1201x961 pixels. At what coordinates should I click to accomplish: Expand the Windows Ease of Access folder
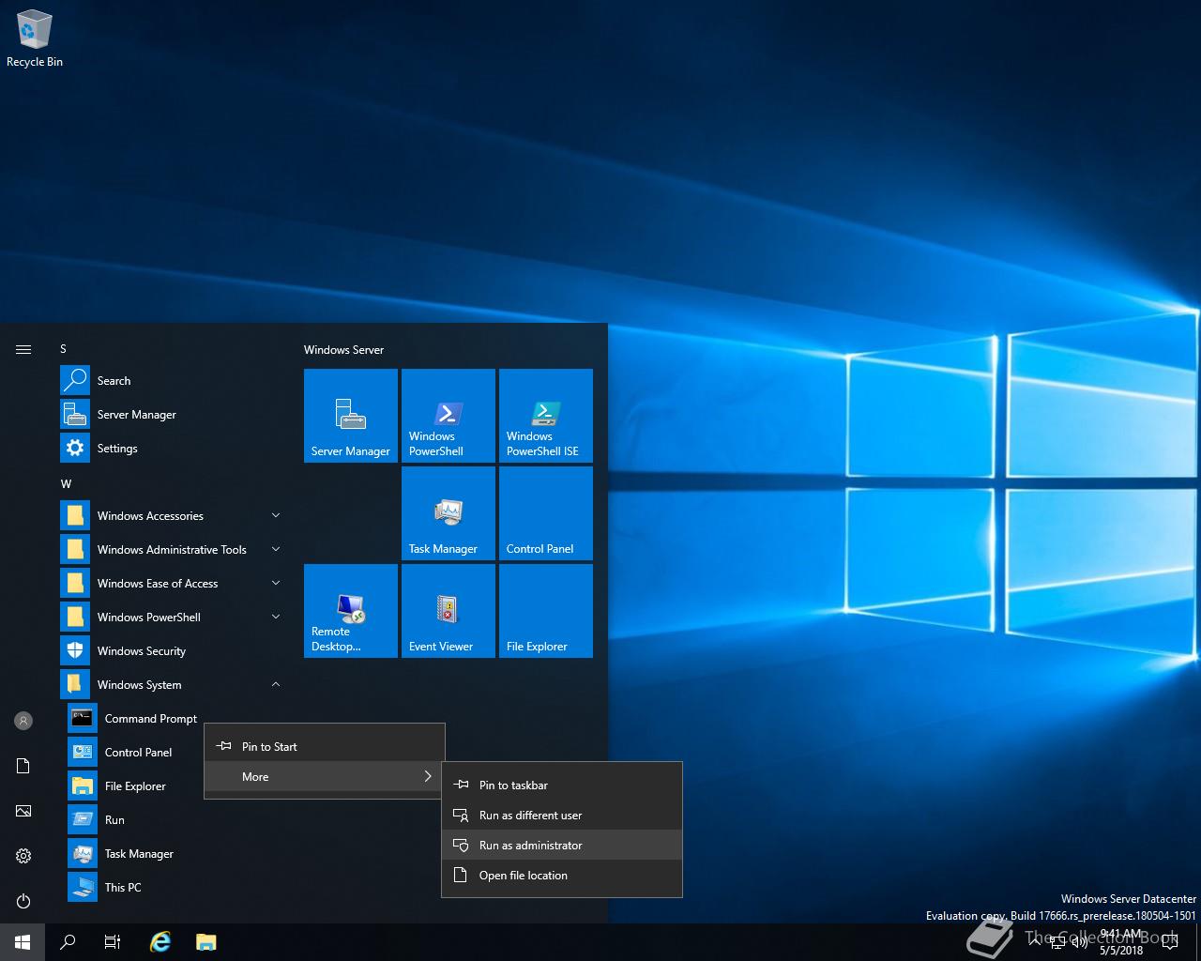[171, 583]
